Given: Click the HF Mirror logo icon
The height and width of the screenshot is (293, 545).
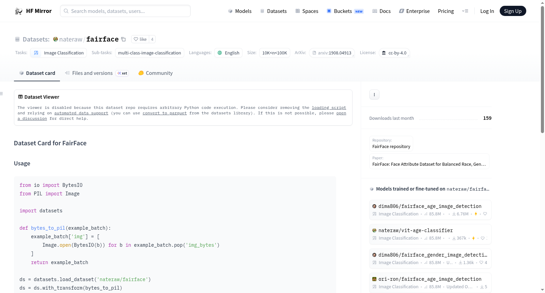Looking at the screenshot, I should tap(18, 11).
